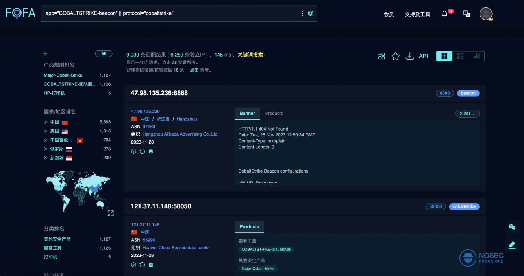Click the filter sliders icon in sidebar

pyautogui.click(x=45, y=53)
